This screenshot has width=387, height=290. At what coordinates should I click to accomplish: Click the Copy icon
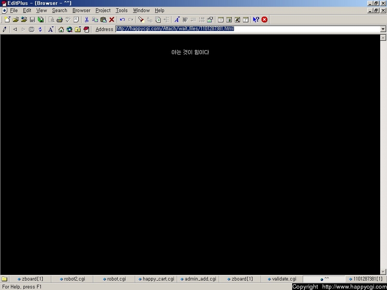coord(95,19)
